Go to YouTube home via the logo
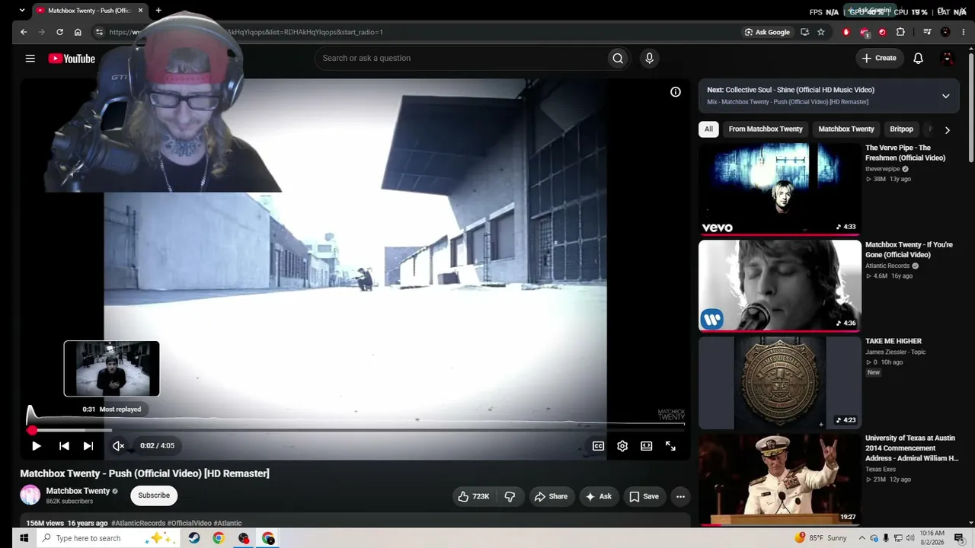 (x=72, y=59)
